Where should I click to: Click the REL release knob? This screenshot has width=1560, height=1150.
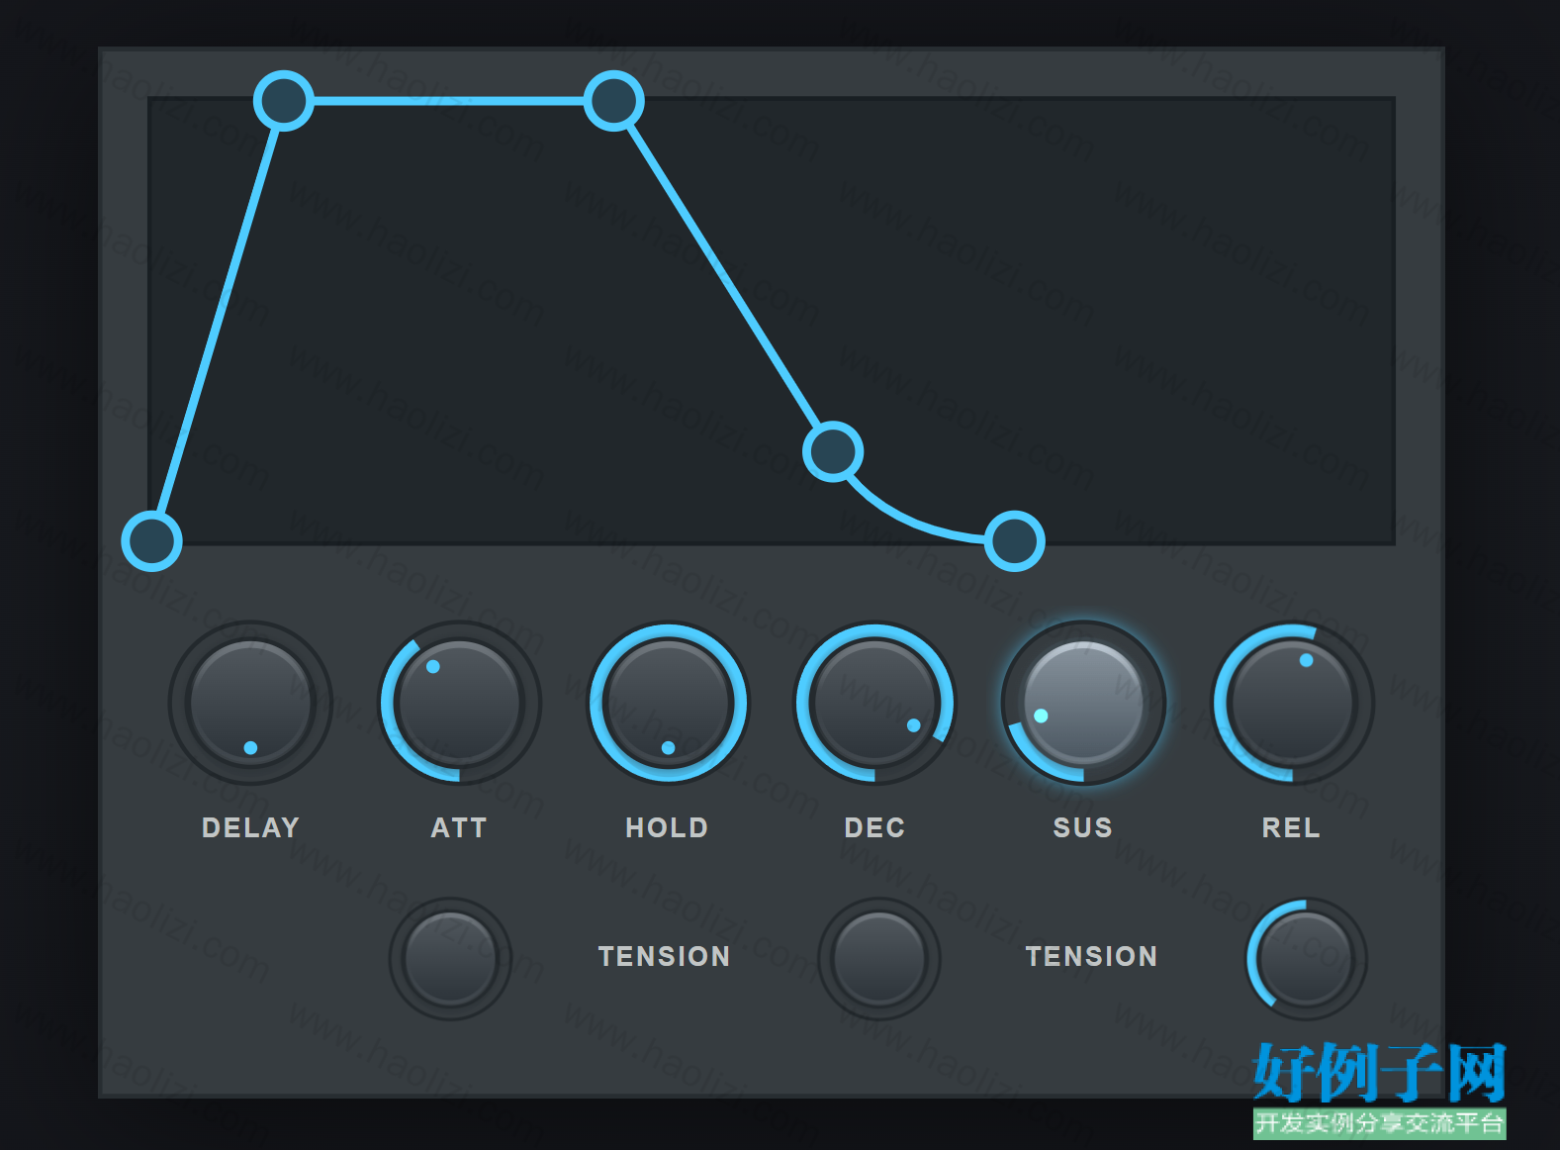click(1292, 703)
